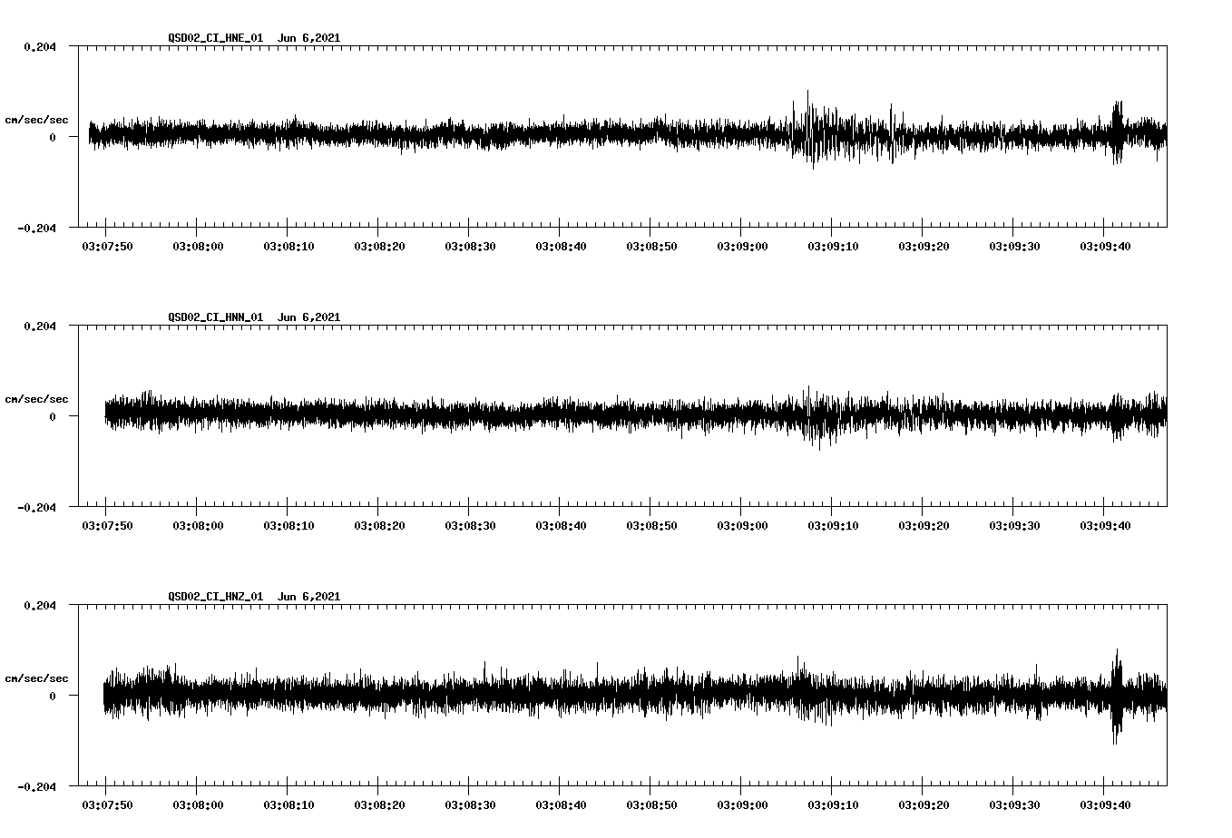Select 03:08:00 time label under HNE plot
Screen dimensions: 1232x838
point(198,246)
